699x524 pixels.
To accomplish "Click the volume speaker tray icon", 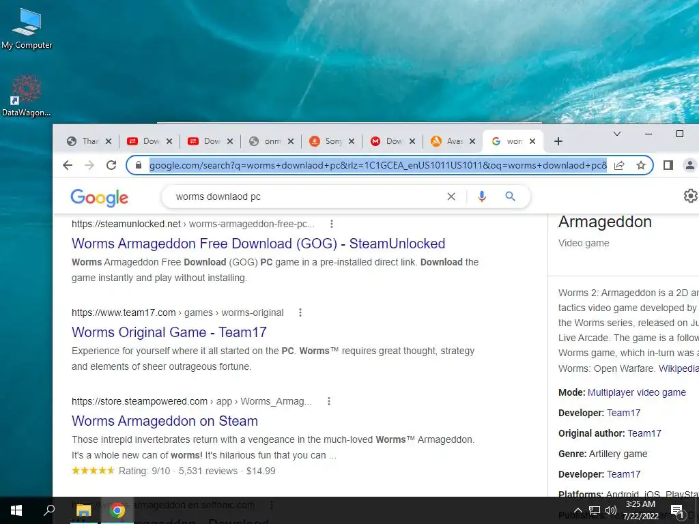I will click(611, 510).
